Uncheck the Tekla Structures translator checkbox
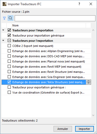This screenshot has height=134, width=97. tap(9, 82)
